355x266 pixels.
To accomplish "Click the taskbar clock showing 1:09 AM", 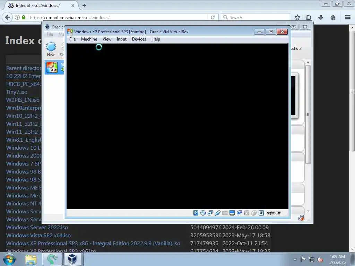I will tap(337, 259).
